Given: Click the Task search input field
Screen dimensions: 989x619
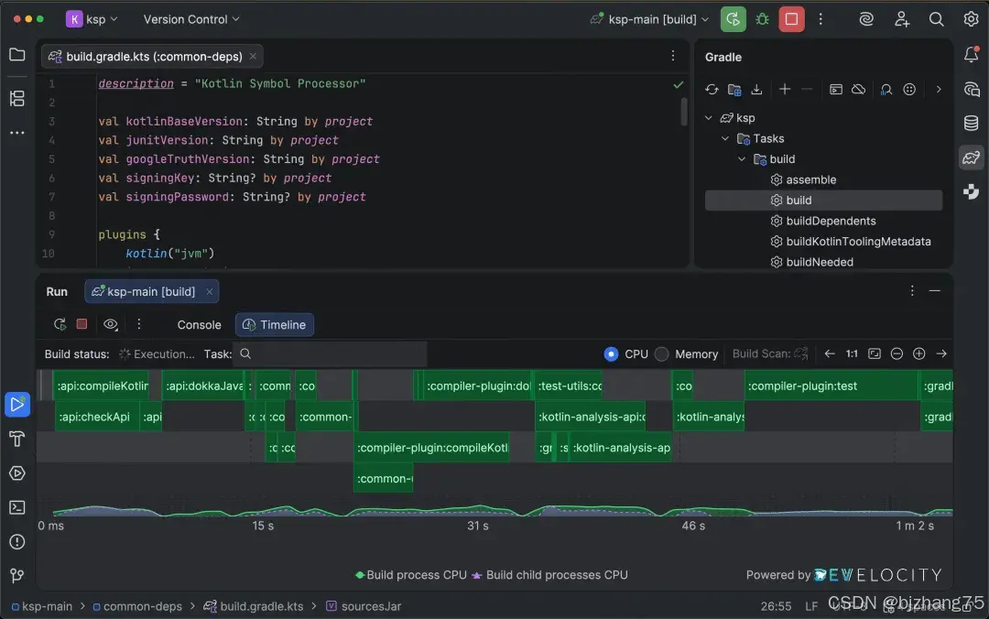Looking at the screenshot, I should point(330,354).
